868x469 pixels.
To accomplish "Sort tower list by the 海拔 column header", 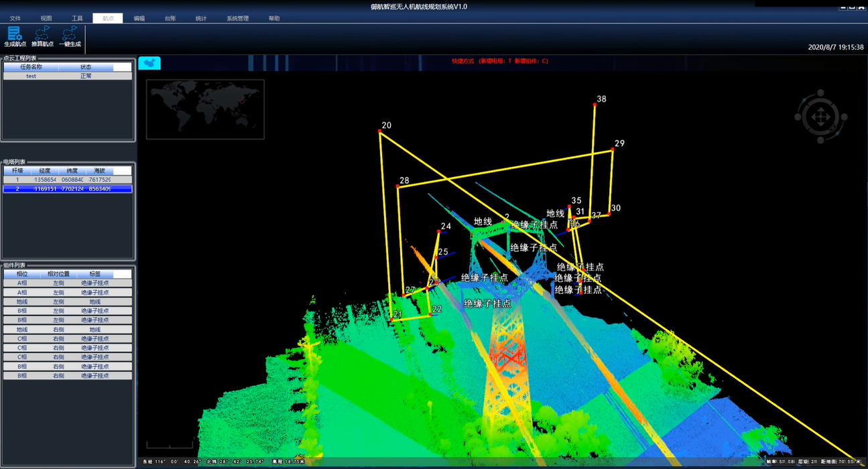I will click(99, 171).
